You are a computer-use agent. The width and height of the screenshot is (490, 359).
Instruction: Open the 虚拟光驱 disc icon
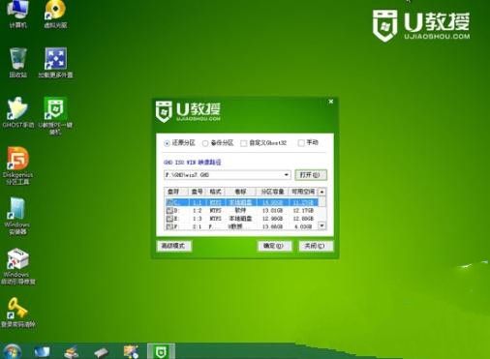tap(55, 15)
